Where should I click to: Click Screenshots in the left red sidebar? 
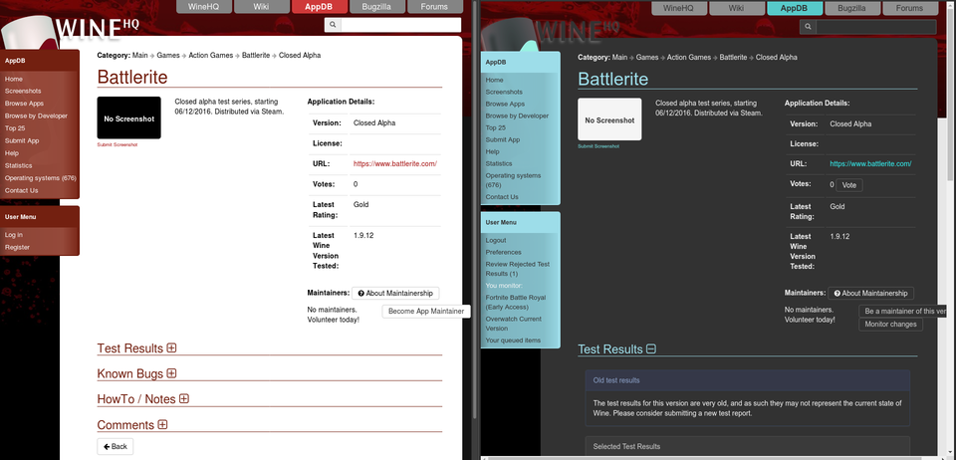point(23,91)
